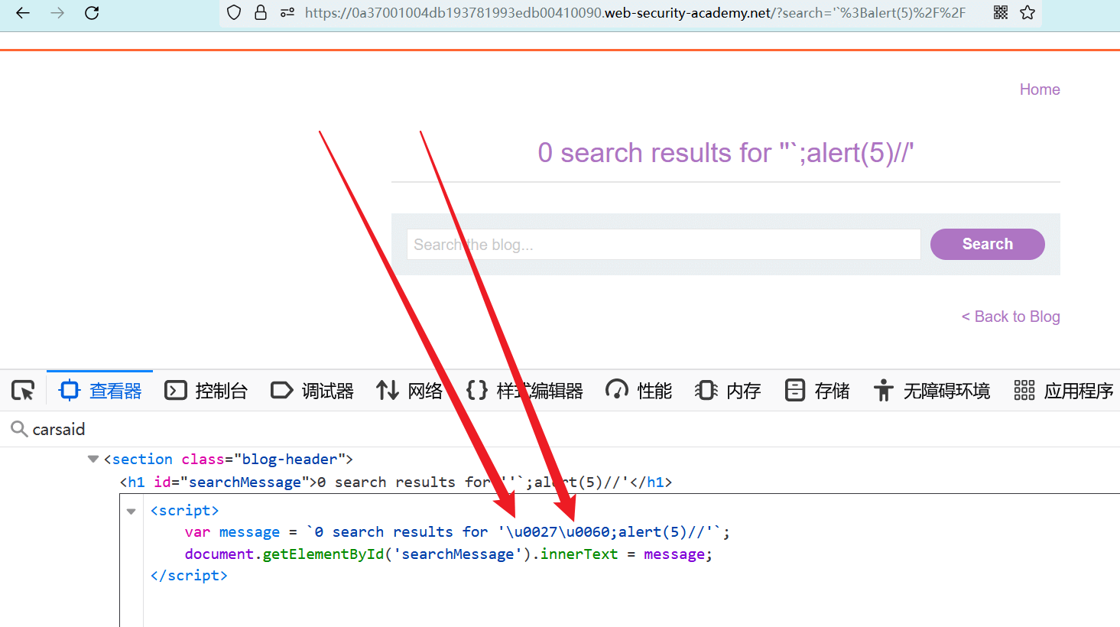Collapse the section blog-header node
The width and height of the screenshot is (1120, 627).
pos(93,460)
